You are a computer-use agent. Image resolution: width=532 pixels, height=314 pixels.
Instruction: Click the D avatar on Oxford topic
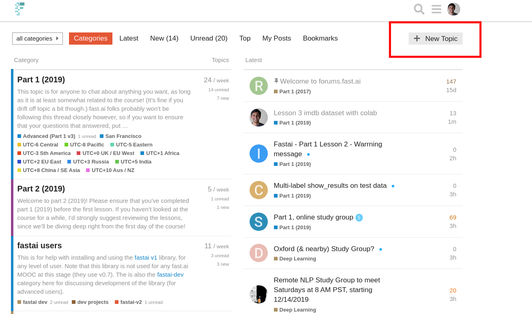tap(258, 253)
